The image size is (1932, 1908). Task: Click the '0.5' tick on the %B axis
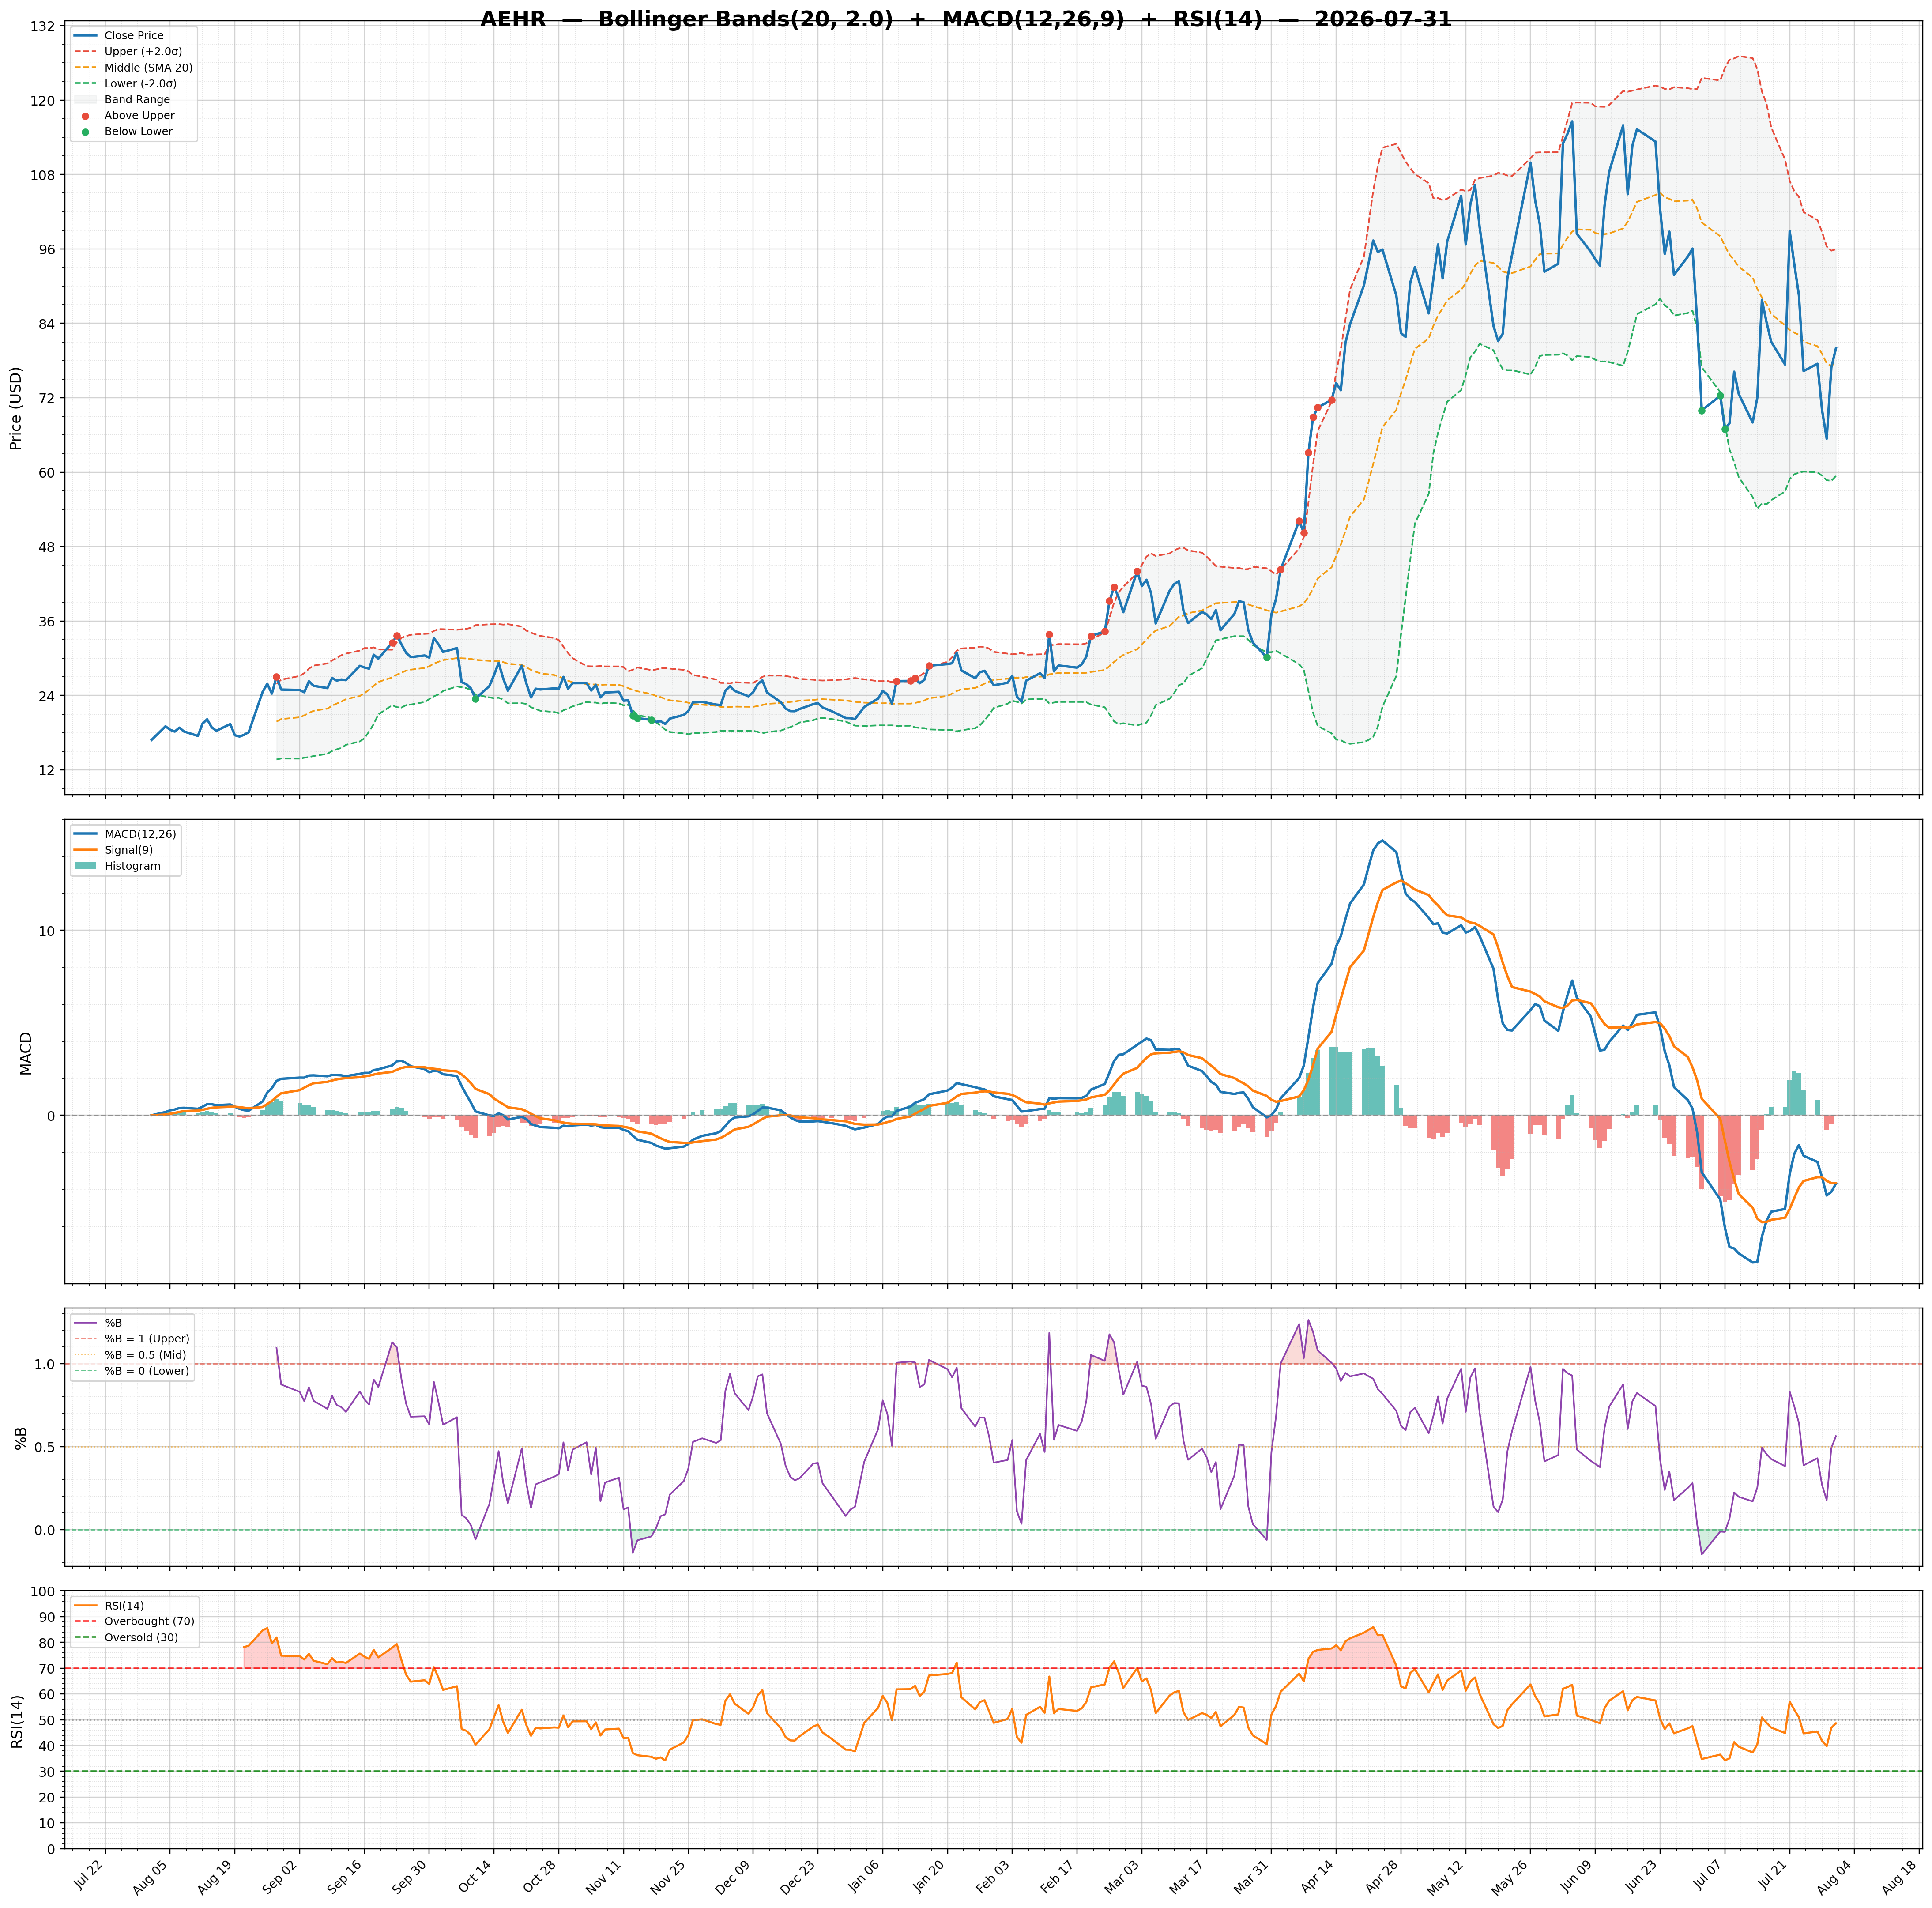coord(44,1447)
